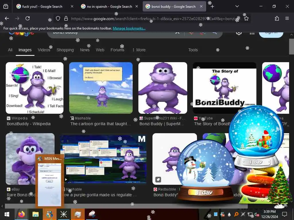Switch to Videos results
Screen dimensions: 294x220
coord(44,50)
